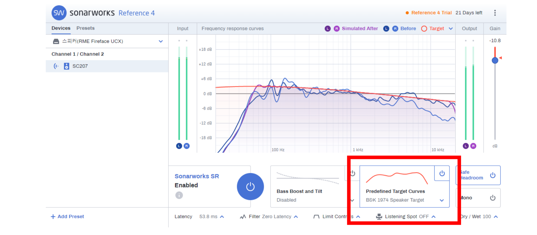The width and height of the screenshot is (537, 235).
Task: Click the Filter Zero Latency label
Action: pos(270,216)
